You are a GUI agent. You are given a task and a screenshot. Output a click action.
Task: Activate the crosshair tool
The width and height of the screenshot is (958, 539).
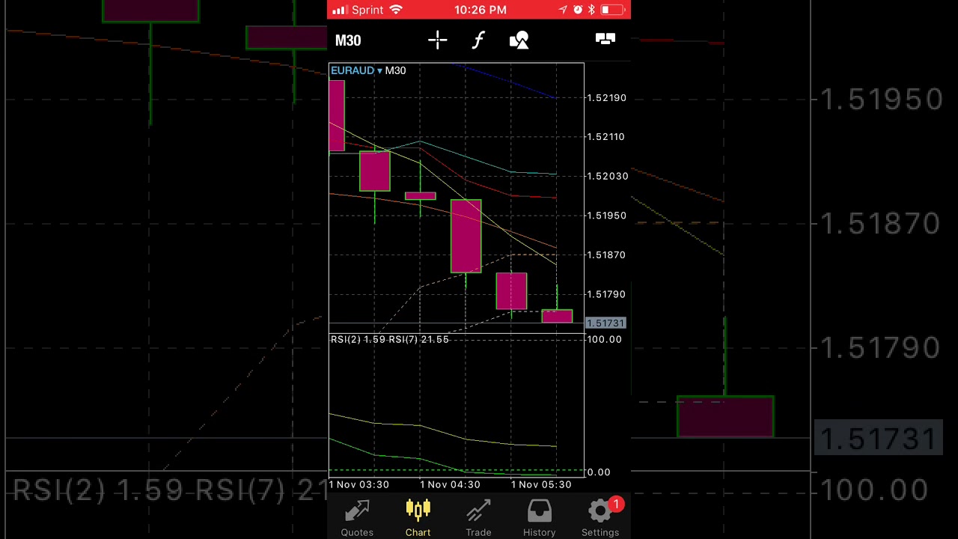pyautogui.click(x=438, y=40)
